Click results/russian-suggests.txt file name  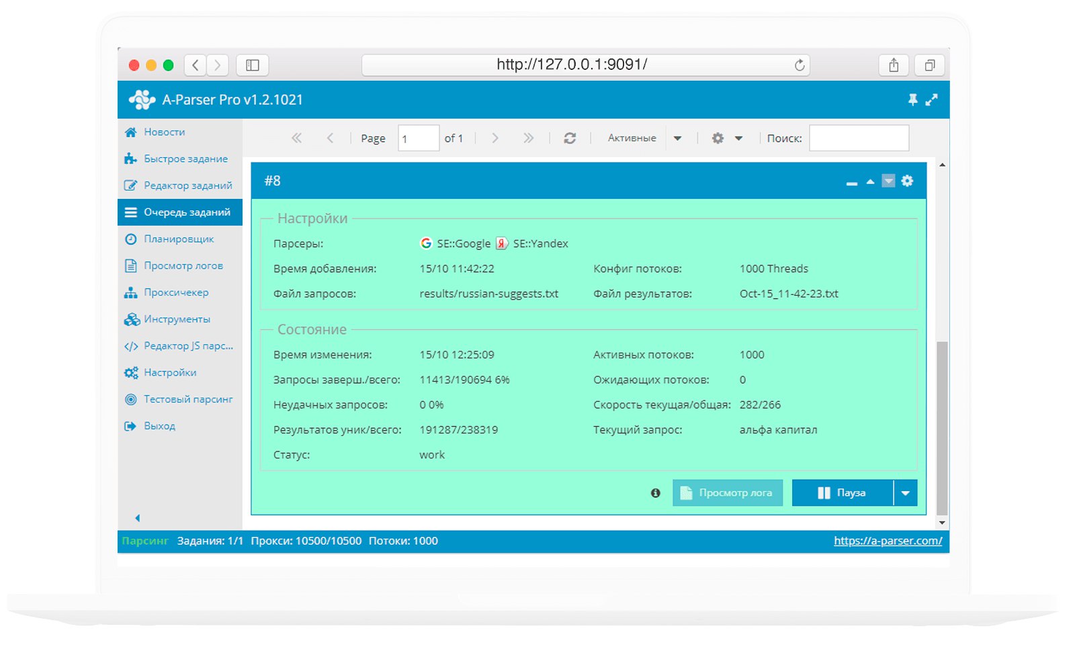[x=489, y=294]
